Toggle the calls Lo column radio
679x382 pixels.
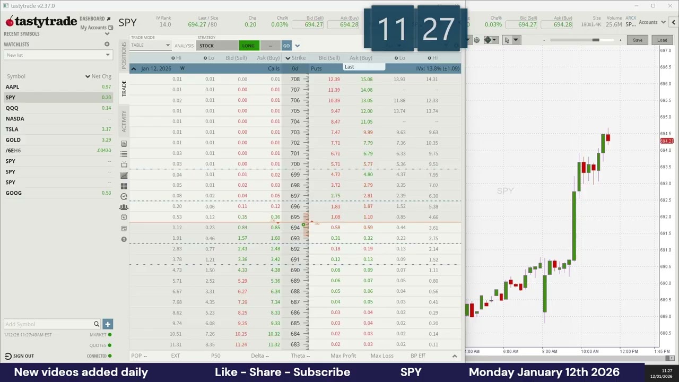click(206, 58)
